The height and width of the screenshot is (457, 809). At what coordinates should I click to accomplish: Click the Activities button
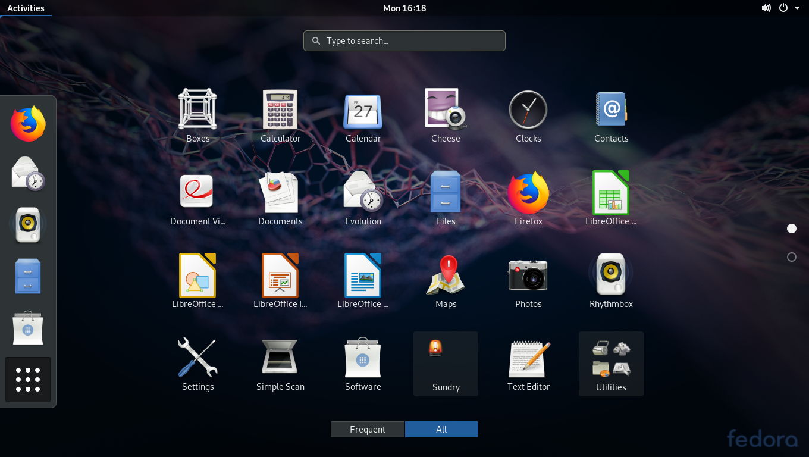(x=26, y=8)
